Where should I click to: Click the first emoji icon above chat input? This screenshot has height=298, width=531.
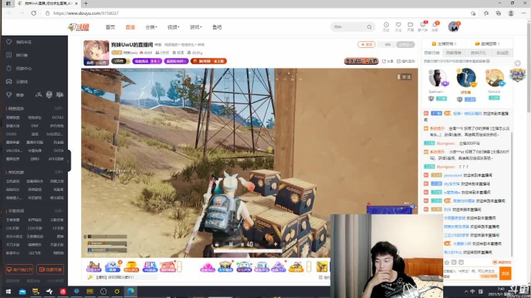(x=447, y=263)
